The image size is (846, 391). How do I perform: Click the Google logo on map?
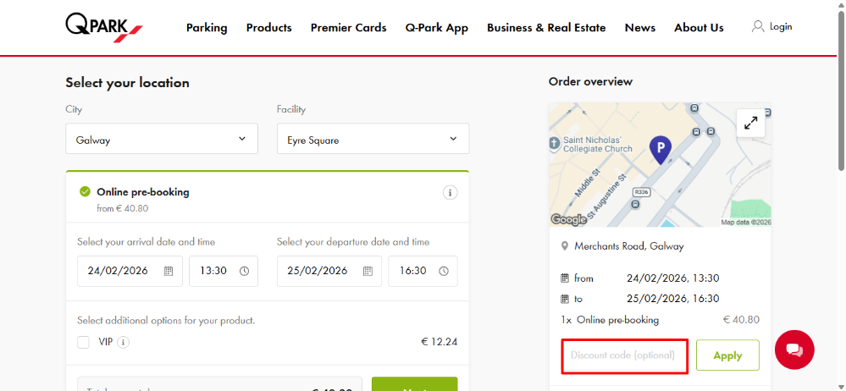(568, 219)
